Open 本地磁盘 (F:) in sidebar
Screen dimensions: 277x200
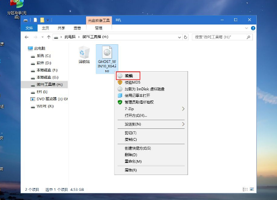coord(47,70)
